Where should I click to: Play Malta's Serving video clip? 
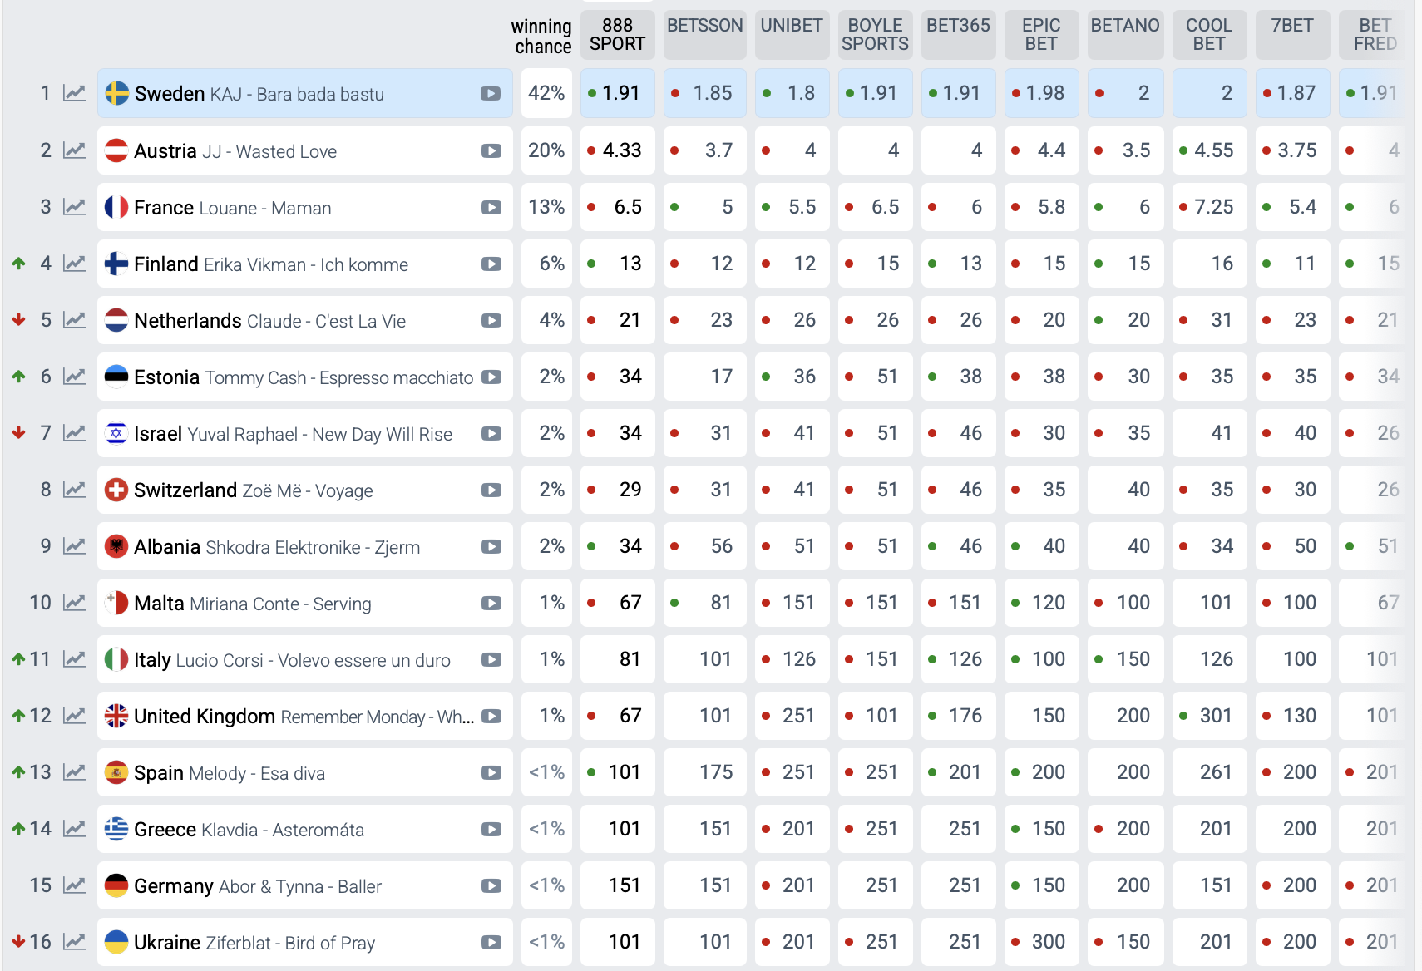click(491, 604)
